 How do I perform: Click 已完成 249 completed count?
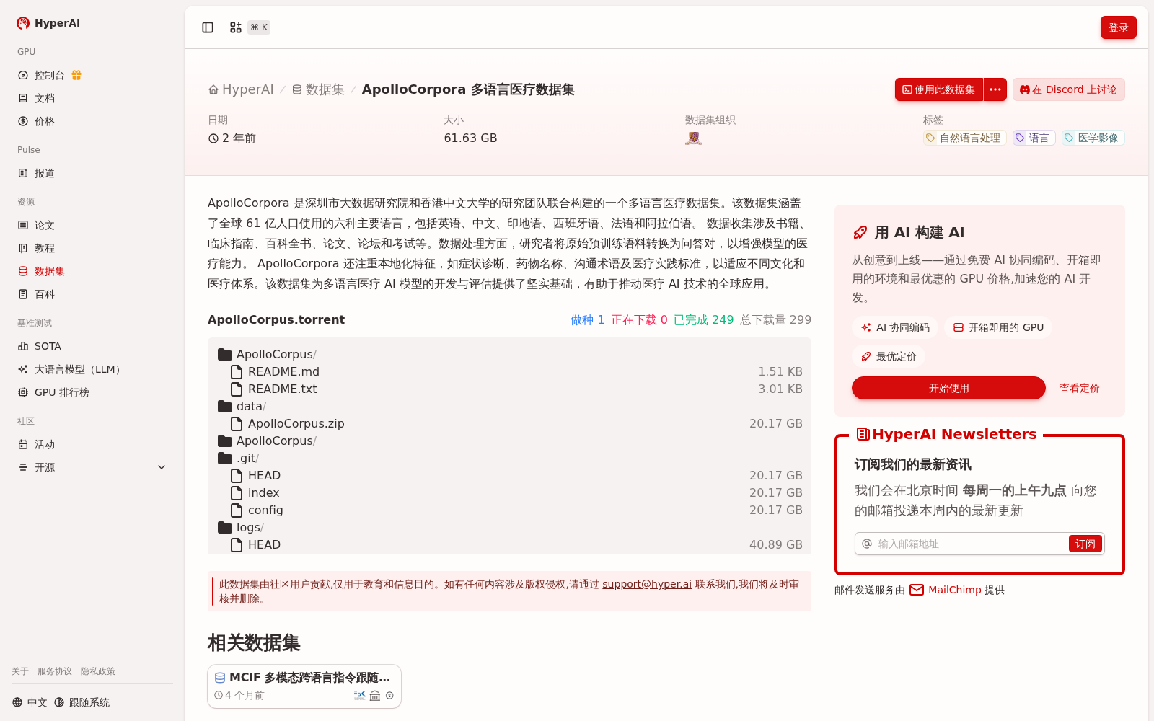point(703,319)
